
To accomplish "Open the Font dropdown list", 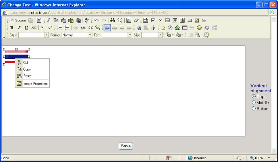I will (130, 35).
